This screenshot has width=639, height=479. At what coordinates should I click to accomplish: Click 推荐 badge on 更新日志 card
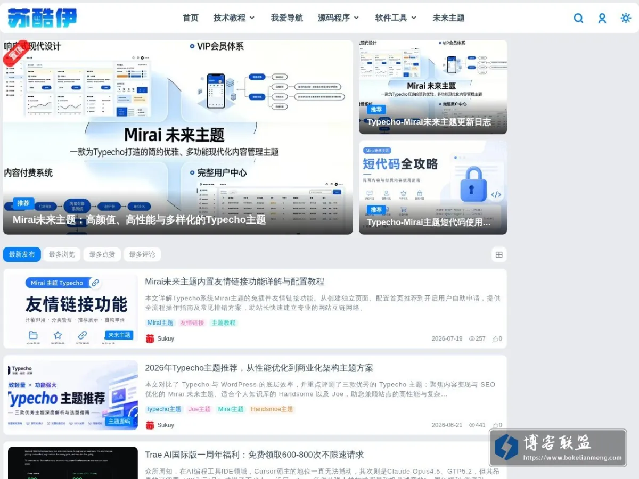tap(376, 109)
